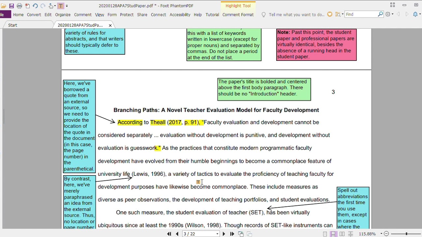Click the pink Note annotation box

[x=316, y=44]
